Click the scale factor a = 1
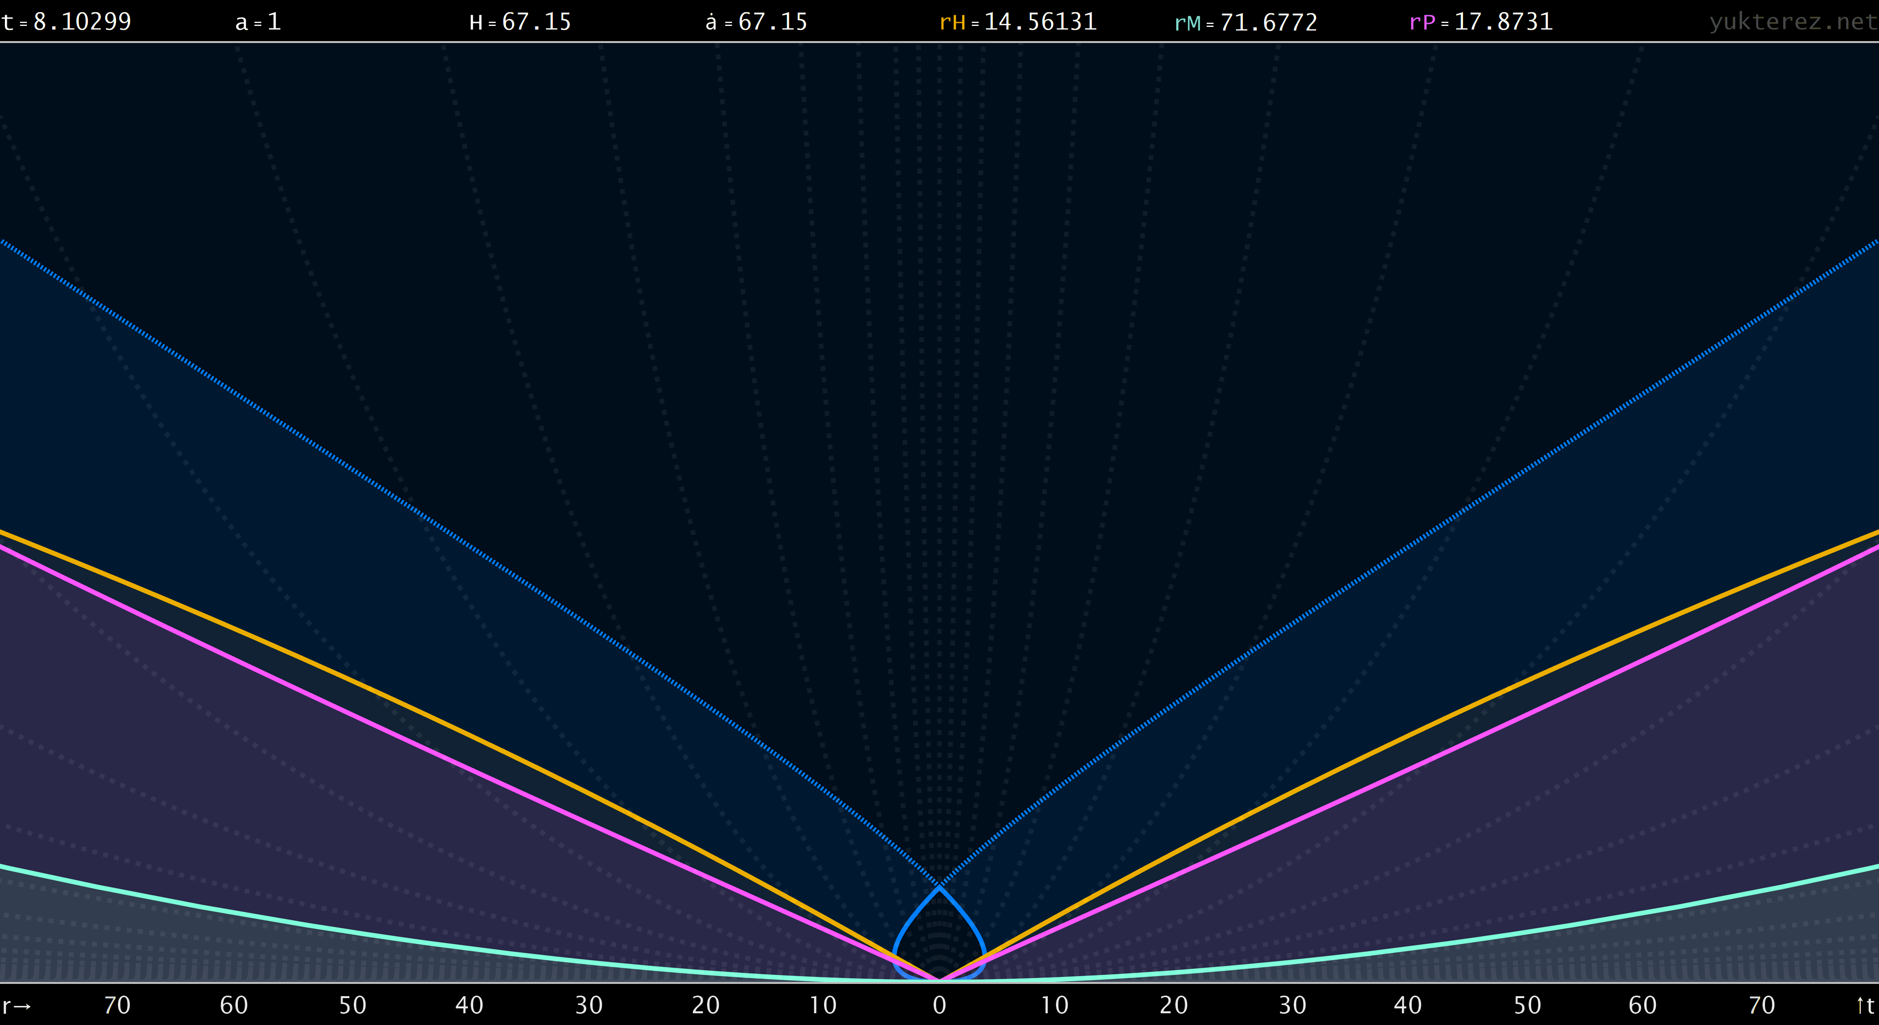 (x=258, y=22)
